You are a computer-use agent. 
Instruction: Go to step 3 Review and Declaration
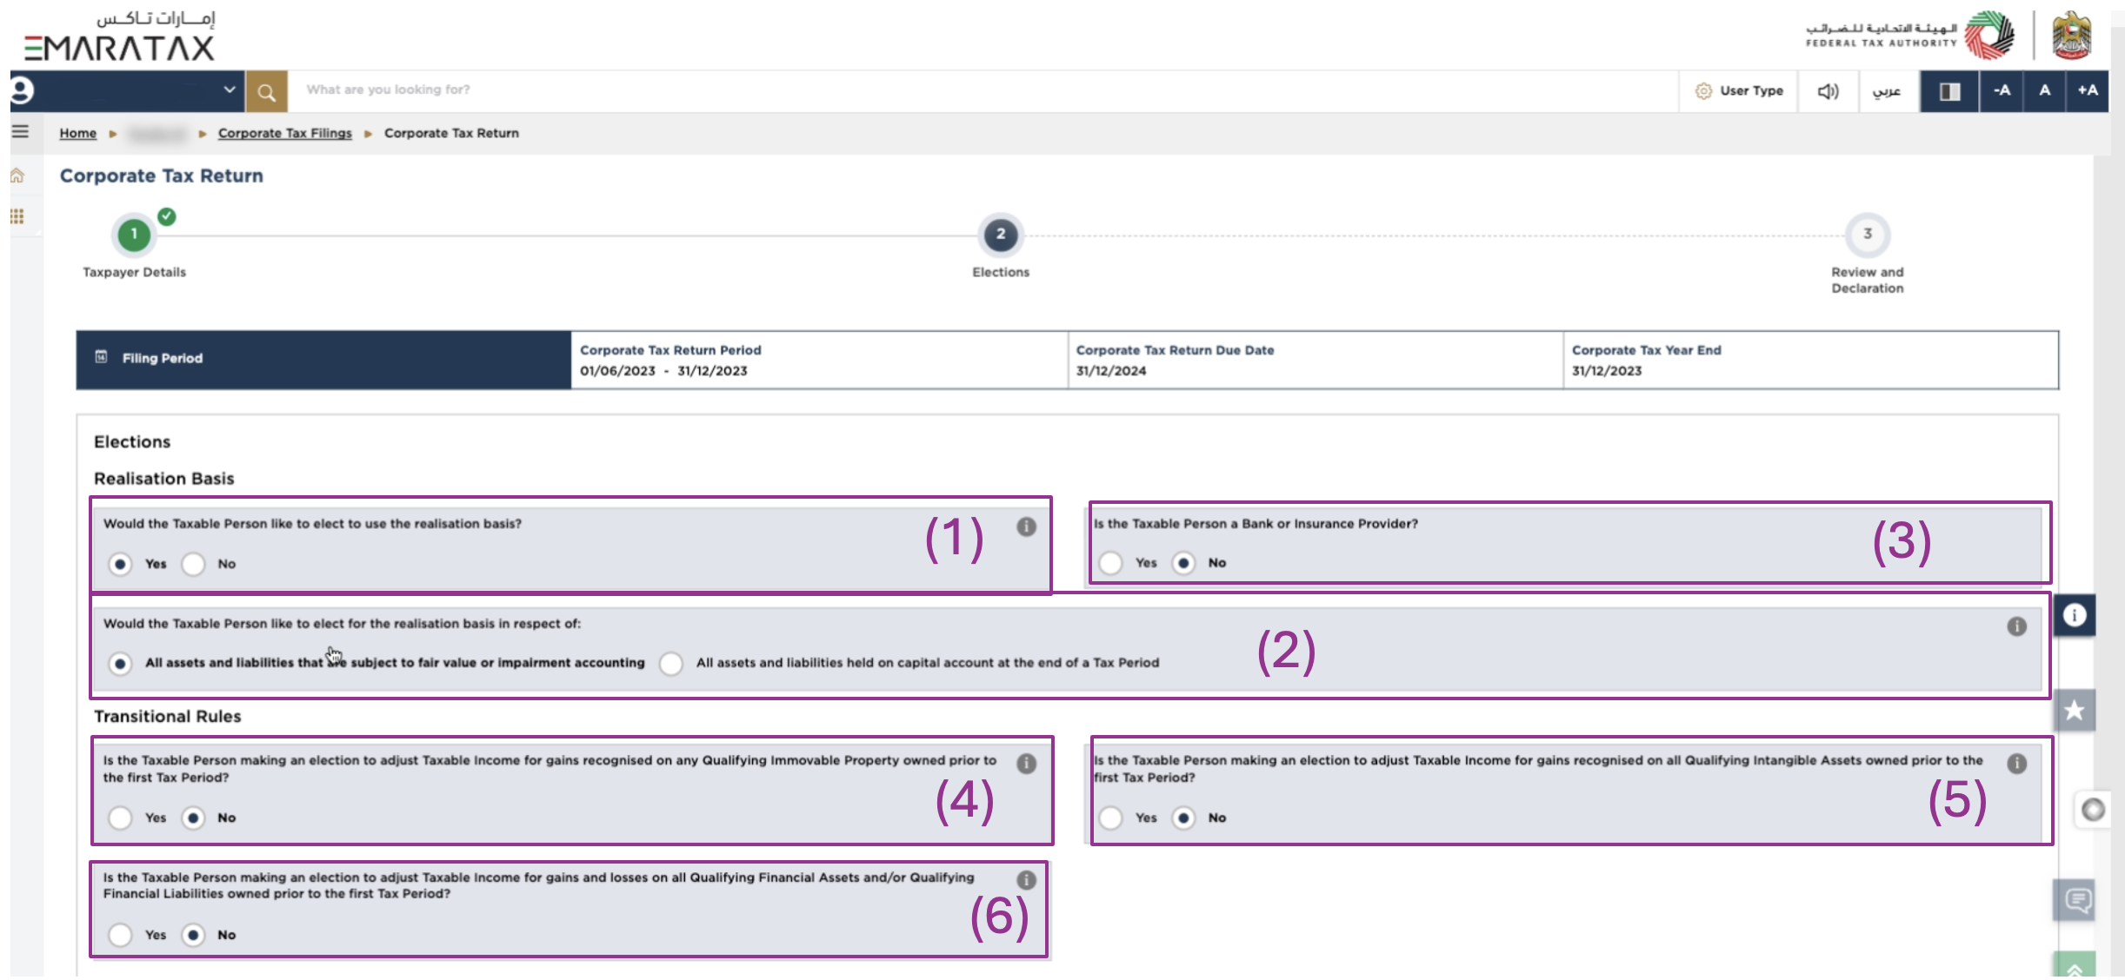1867,235
